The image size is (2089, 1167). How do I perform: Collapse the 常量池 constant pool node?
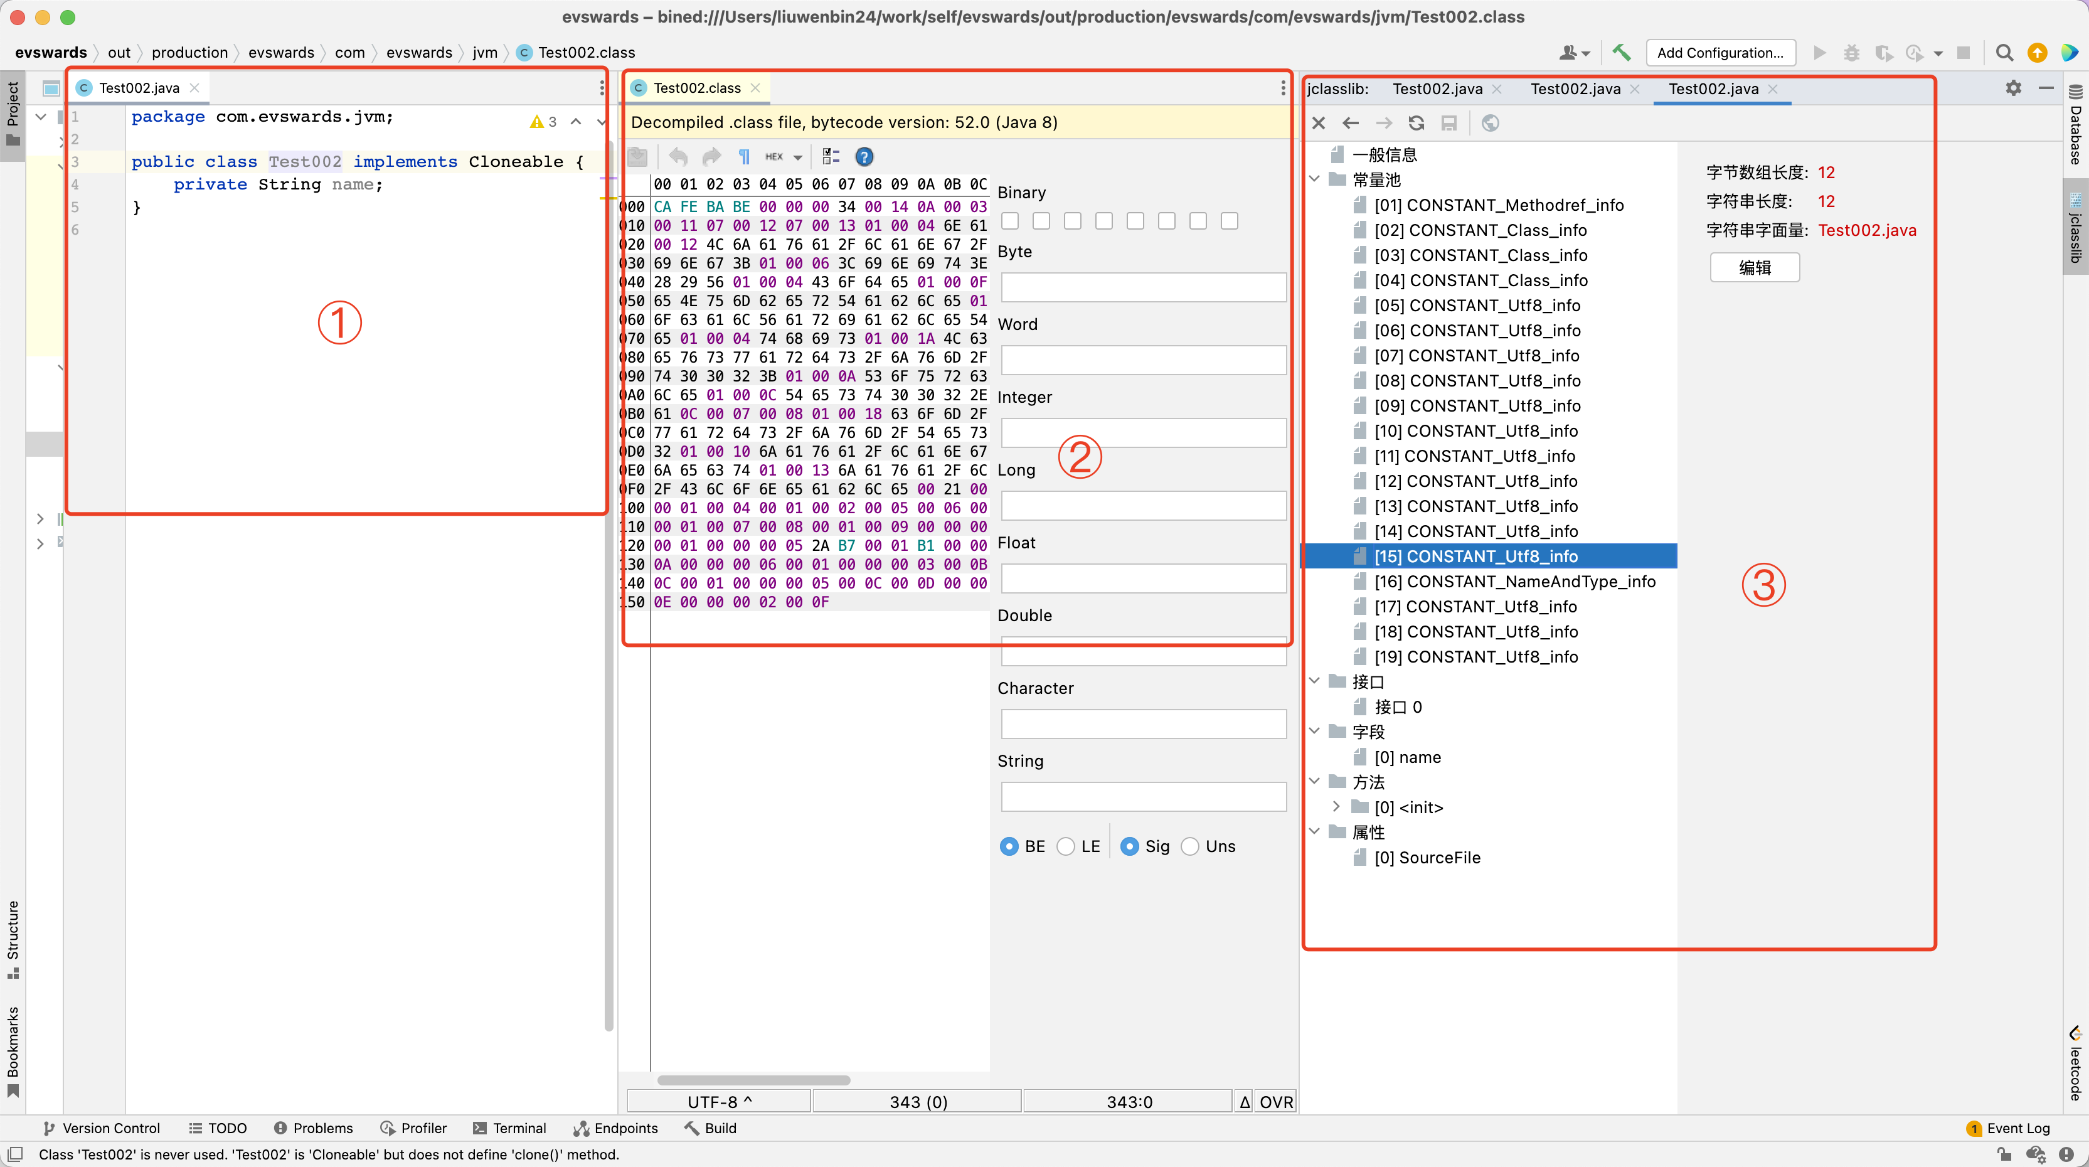[1314, 179]
